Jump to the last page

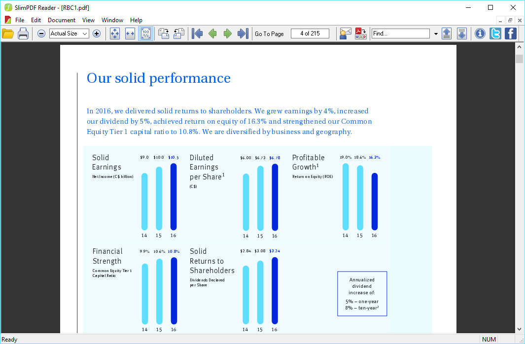point(242,33)
